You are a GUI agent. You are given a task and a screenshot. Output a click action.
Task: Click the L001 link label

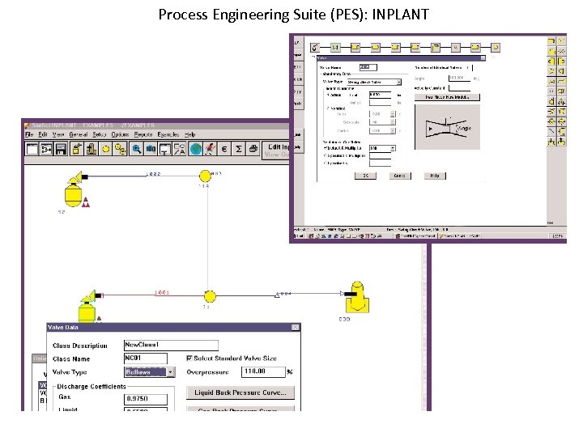162,292
